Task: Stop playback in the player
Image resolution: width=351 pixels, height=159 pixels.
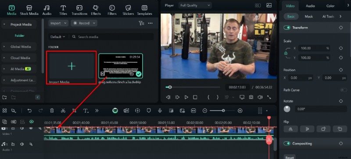Action: 195,97
